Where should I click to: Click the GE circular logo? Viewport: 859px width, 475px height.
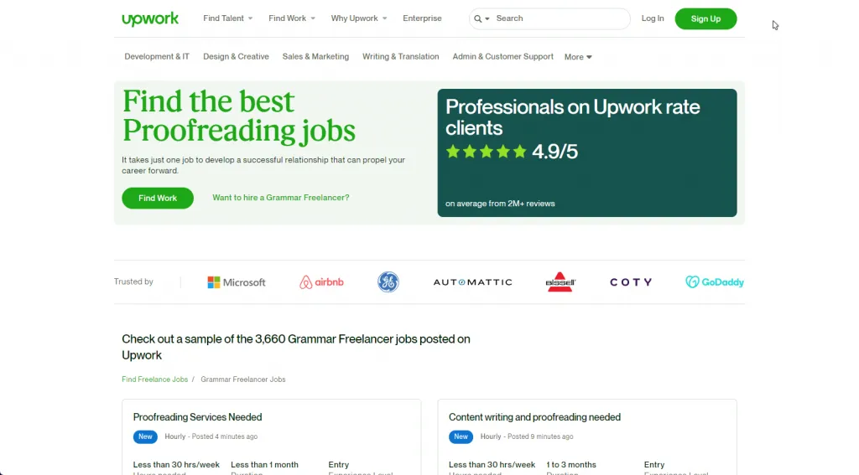[388, 282]
